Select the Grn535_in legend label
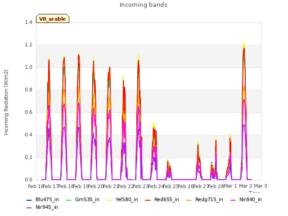The height and width of the screenshot is (216, 288). pyautogui.click(x=87, y=200)
